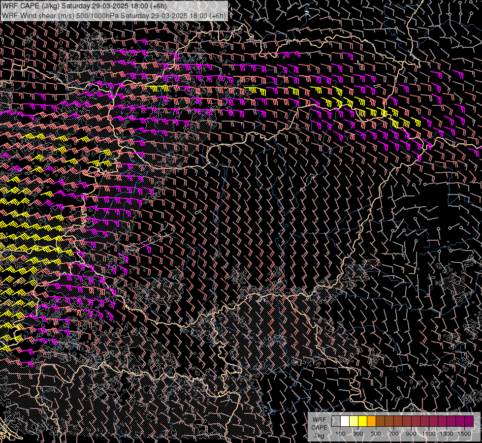
Task: Click the 'WRF CAPE (J/kg)' title line
Action: 85,6
